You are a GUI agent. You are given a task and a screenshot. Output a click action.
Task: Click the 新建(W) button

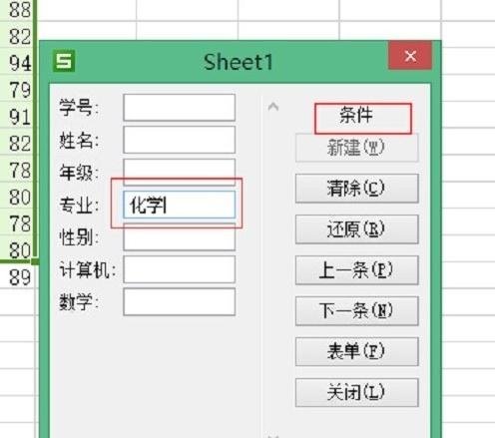pos(356,148)
